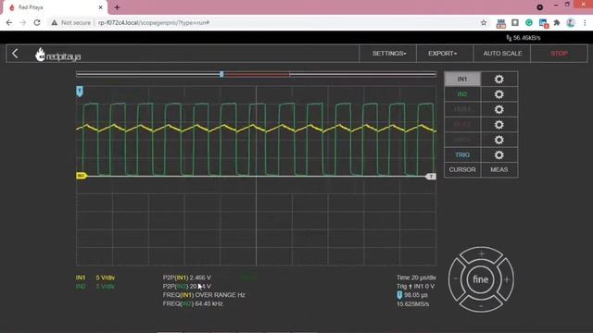
Task: Click the yellow IN1 zero-level marker
Action: pos(81,176)
